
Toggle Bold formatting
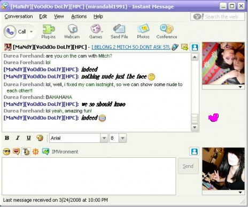[x=7, y=138]
